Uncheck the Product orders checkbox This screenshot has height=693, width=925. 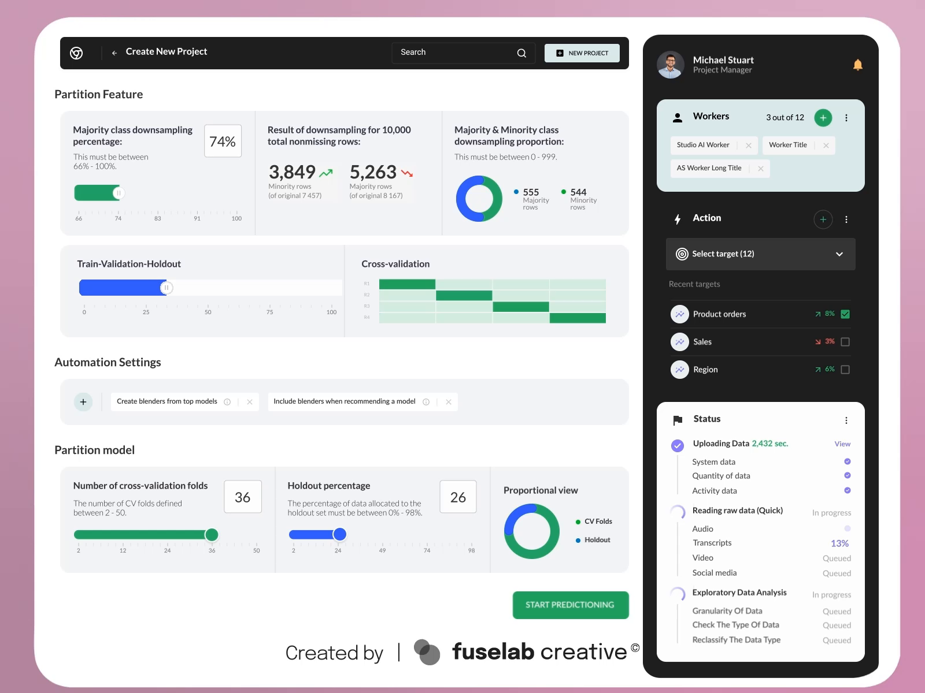tap(845, 314)
